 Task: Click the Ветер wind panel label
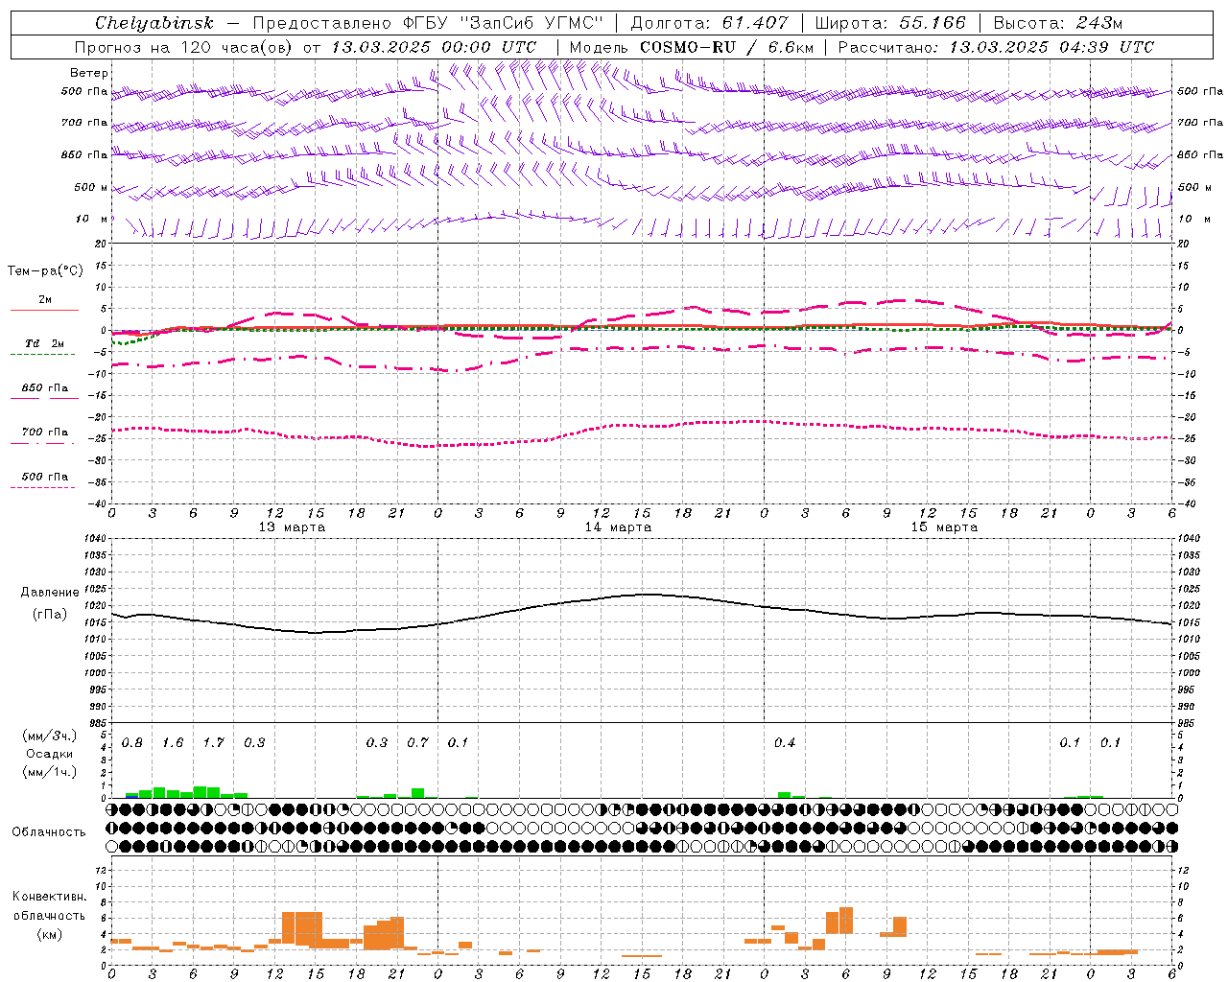tap(89, 73)
